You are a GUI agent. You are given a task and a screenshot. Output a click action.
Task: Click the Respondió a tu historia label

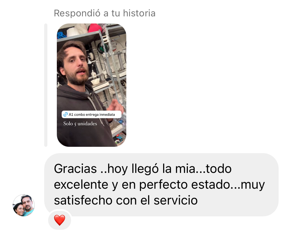point(105,13)
